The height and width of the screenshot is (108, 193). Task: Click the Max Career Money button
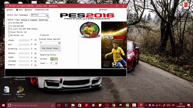pos(50,48)
